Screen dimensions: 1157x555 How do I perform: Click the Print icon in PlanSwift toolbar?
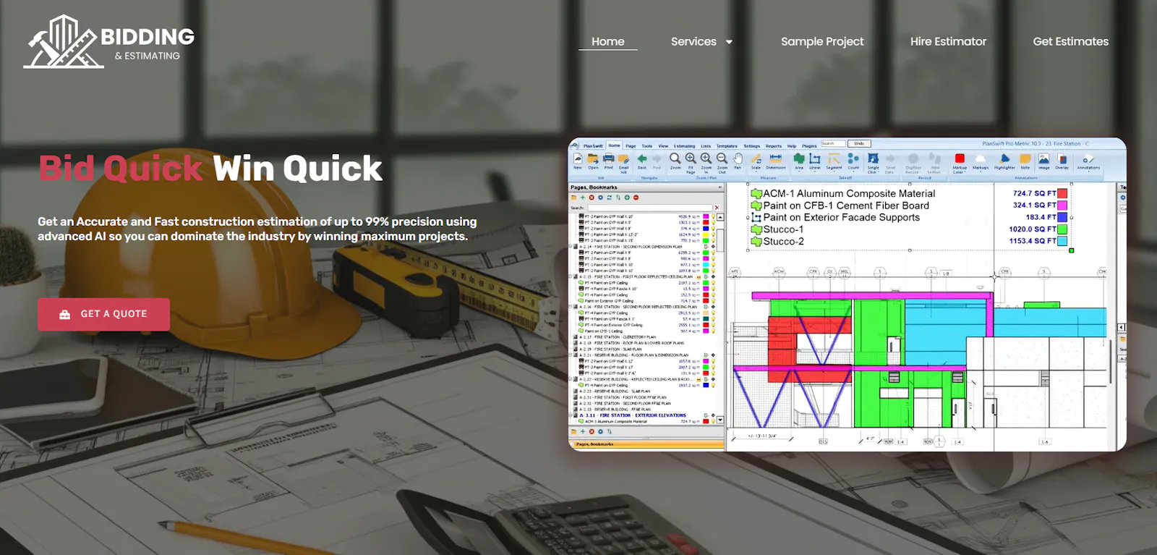click(x=608, y=159)
